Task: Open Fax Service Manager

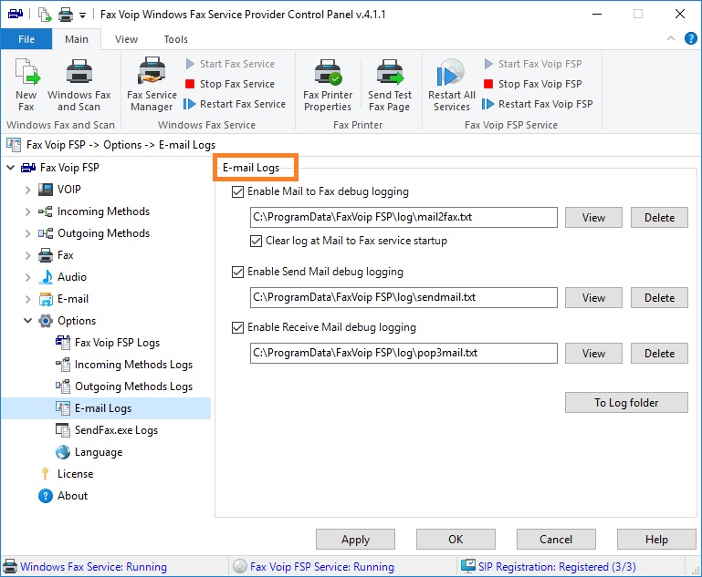Action: coord(152,85)
